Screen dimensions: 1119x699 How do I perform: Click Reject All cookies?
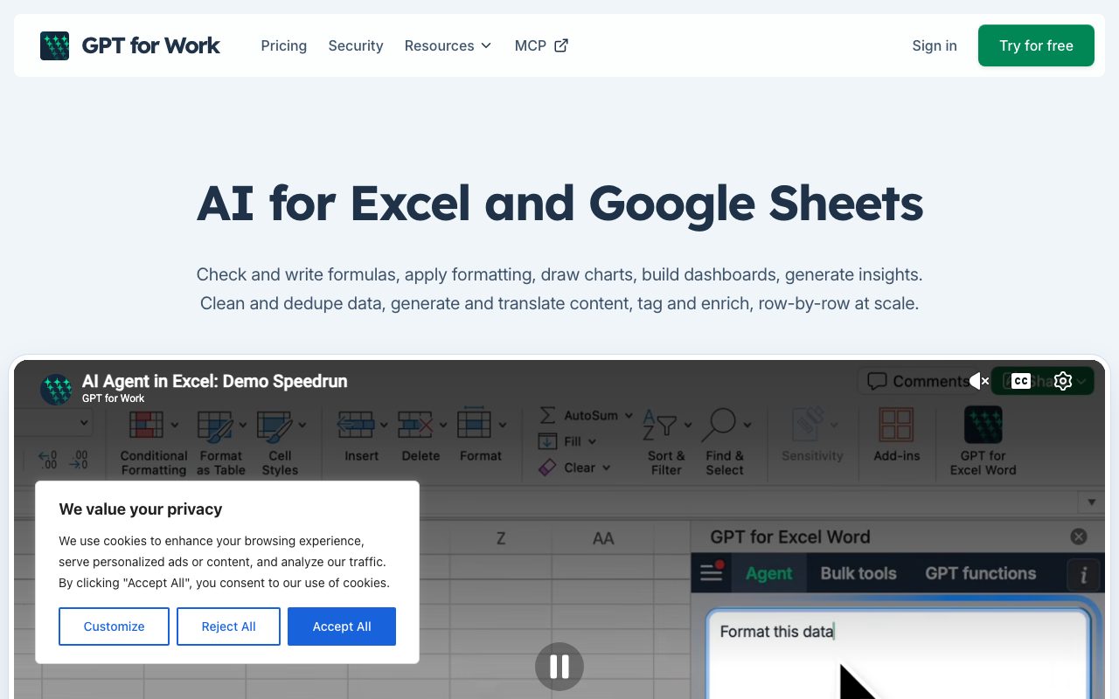[228, 626]
